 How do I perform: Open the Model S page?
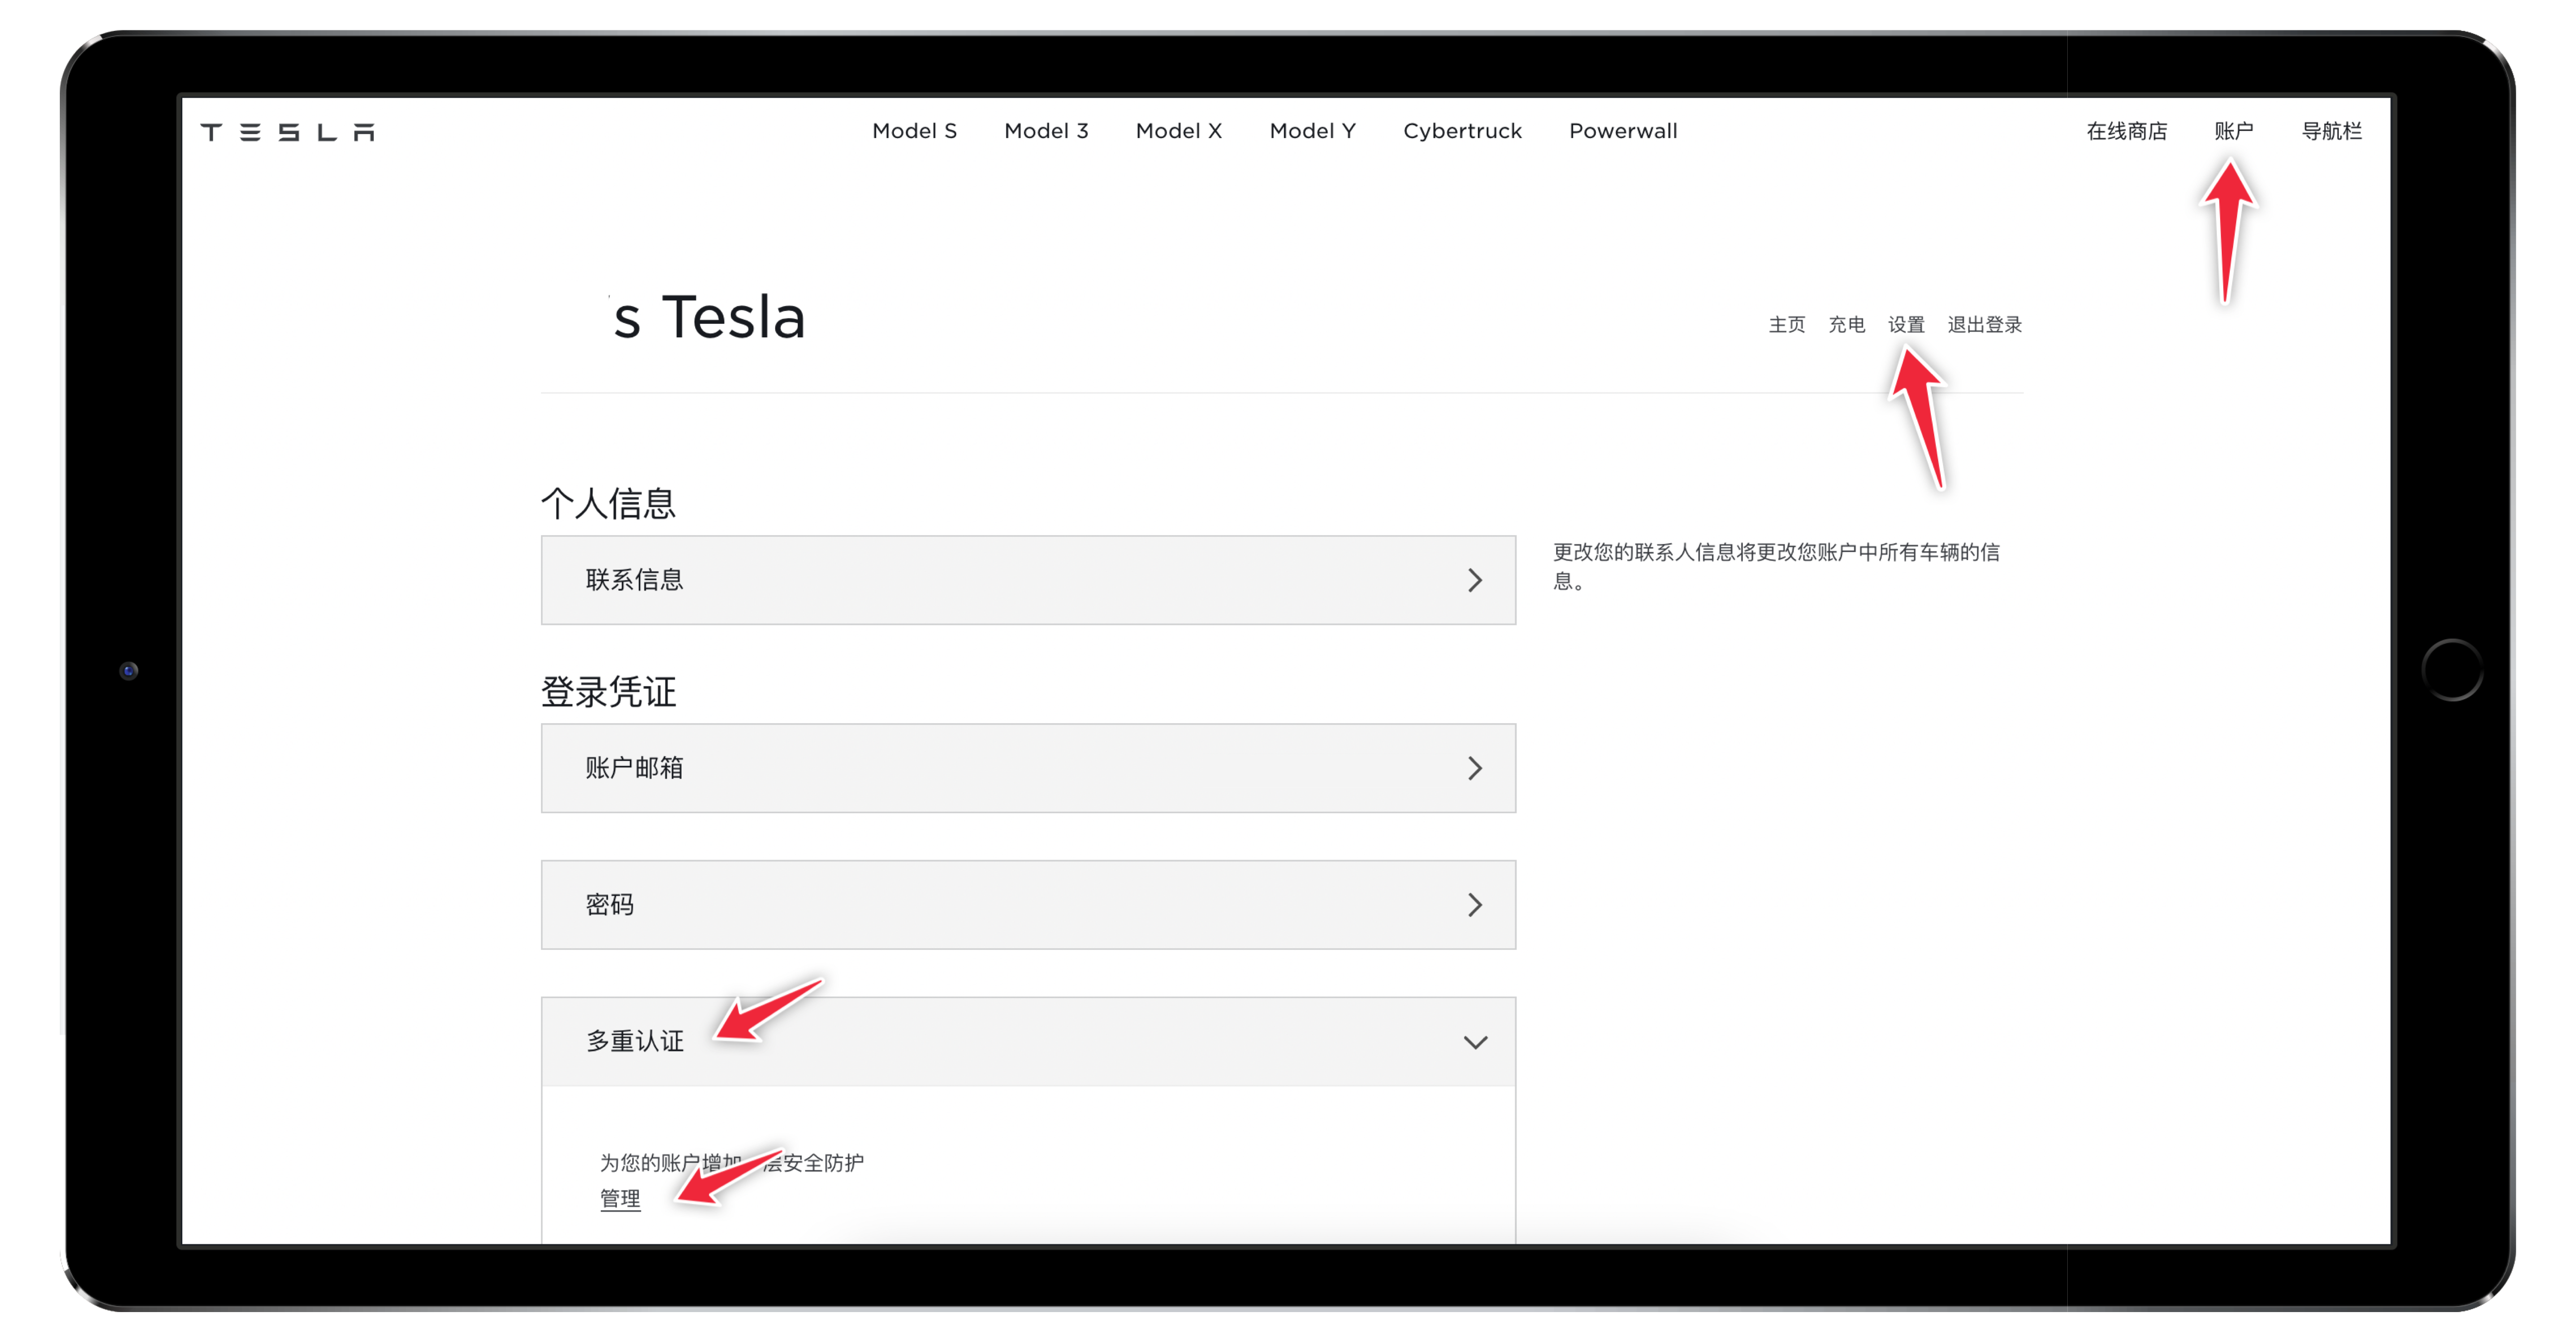[x=914, y=131]
